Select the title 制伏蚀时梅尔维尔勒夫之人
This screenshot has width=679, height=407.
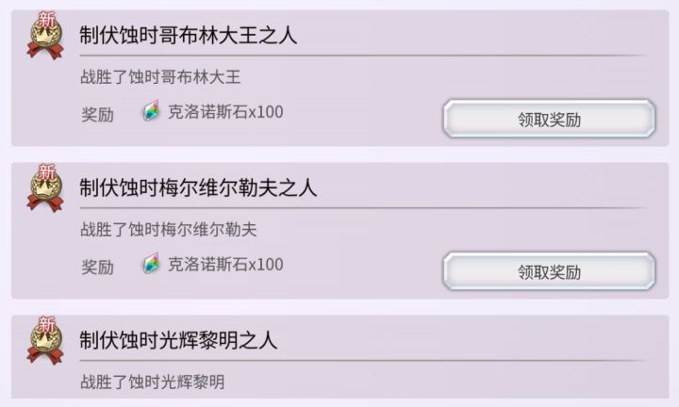click(x=198, y=187)
